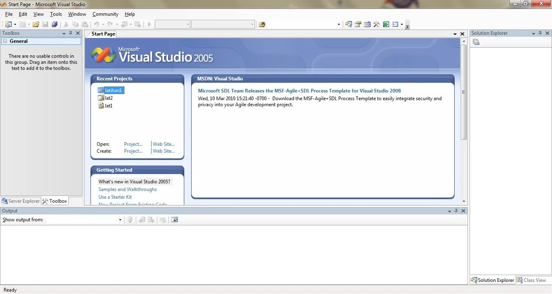
Task: Open the Find combo box dropdown arrow
Action: coord(339,24)
